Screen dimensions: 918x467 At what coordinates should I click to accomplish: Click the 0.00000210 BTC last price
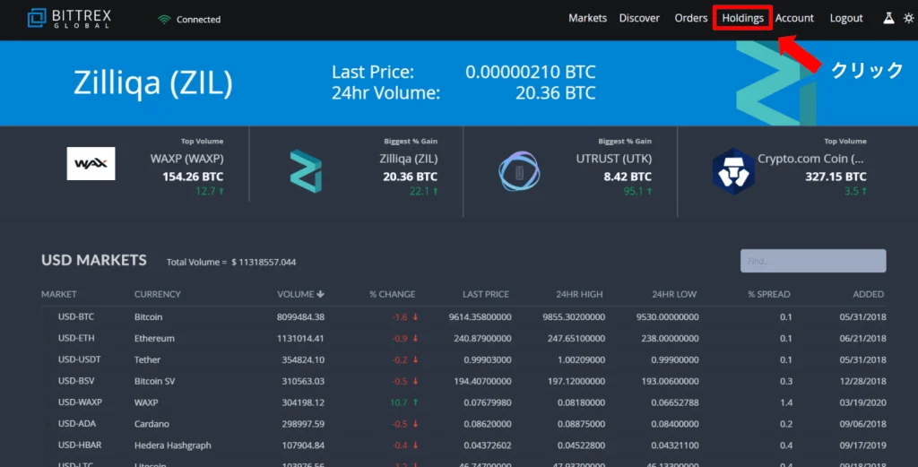pos(531,72)
